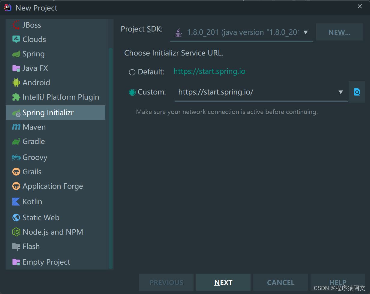This screenshot has width=370, height=294.
Task: Select the Default initializr service URL option
Action: [x=132, y=72]
